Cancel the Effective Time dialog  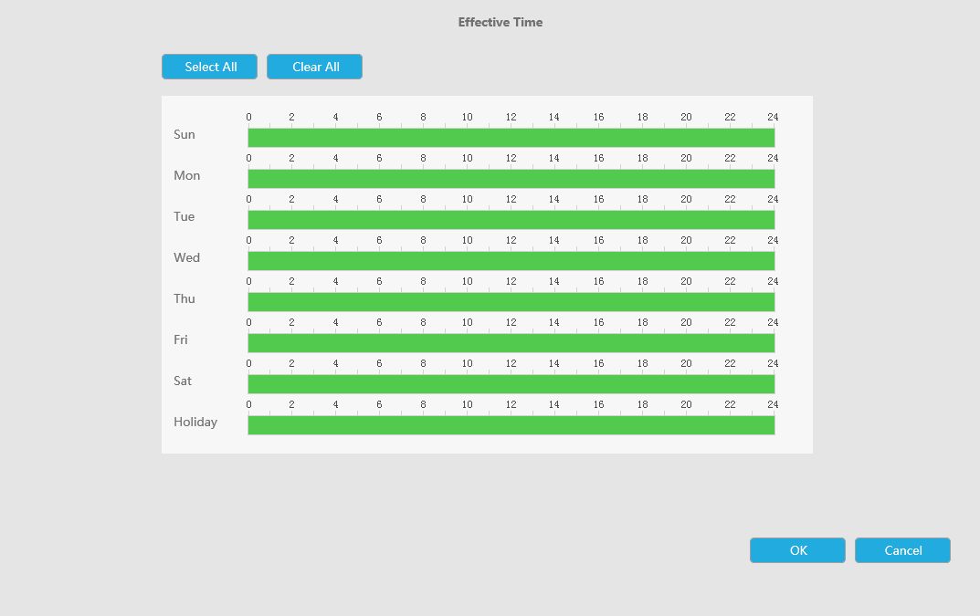point(902,550)
